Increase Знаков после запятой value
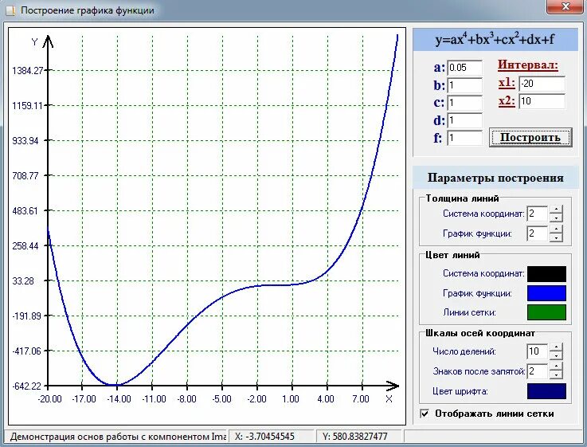The height and width of the screenshot is (447, 587). click(556, 367)
